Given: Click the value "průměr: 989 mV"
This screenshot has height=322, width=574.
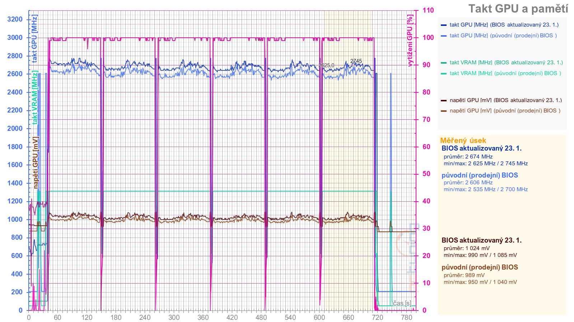Looking at the screenshot, I should (464, 275).
